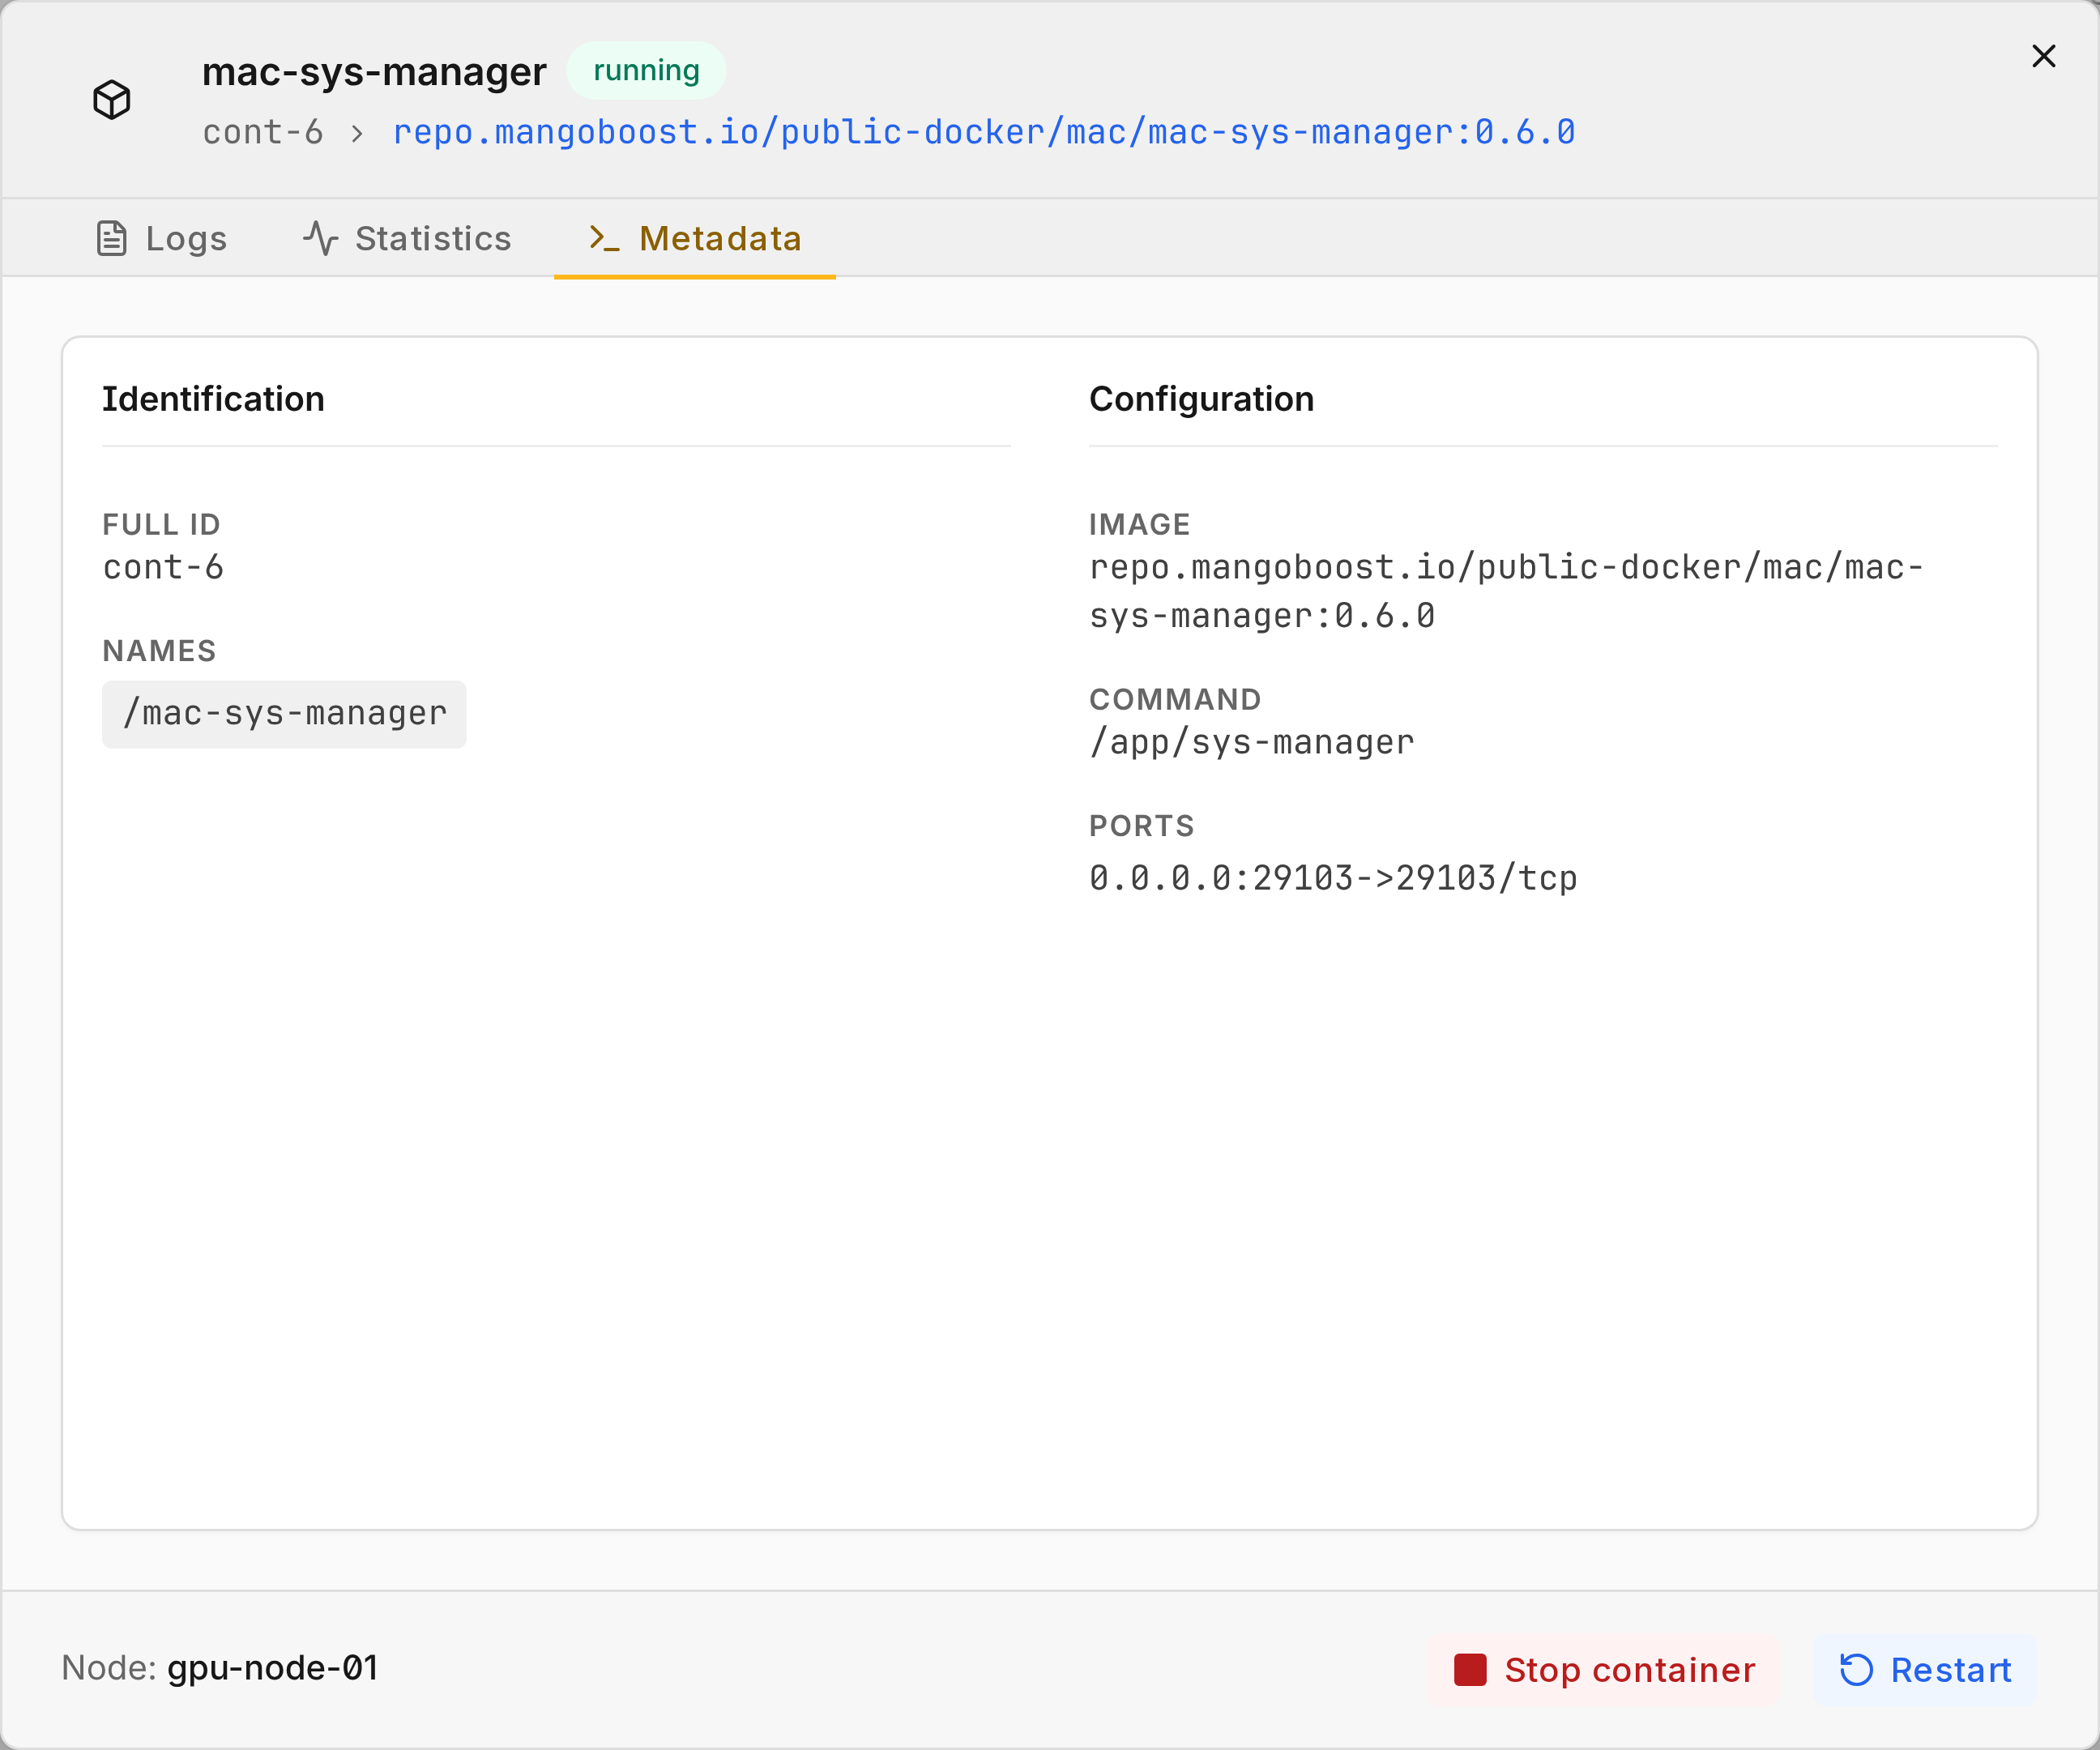Restart the container

[x=1926, y=1670]
